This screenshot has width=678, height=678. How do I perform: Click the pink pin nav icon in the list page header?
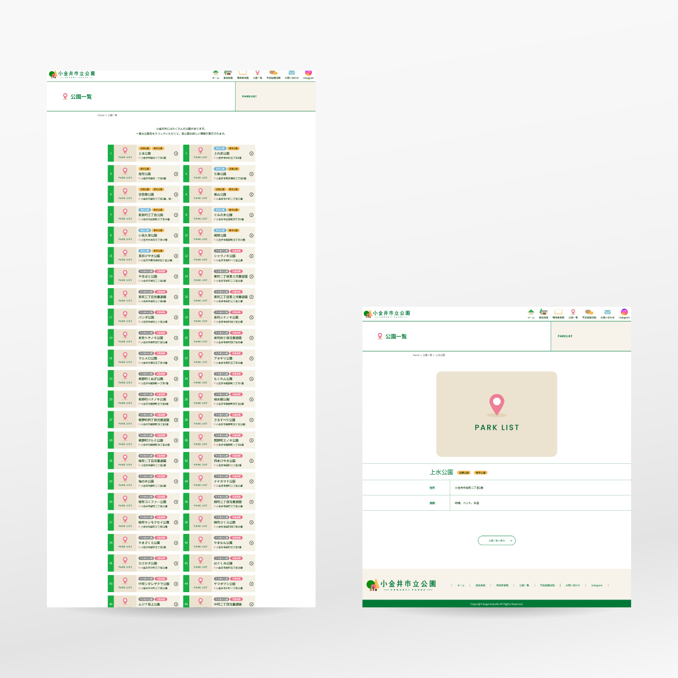[258, 73]
